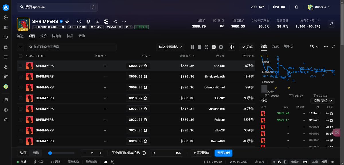Viewport: 344px width, 165px height.
Task: Check the row checkbox owned by a1ec28
Action: [21, 130]
